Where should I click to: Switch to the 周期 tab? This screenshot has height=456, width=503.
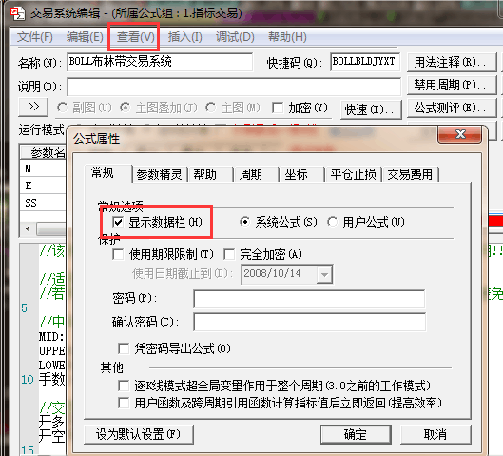click(x=257, y=175)
